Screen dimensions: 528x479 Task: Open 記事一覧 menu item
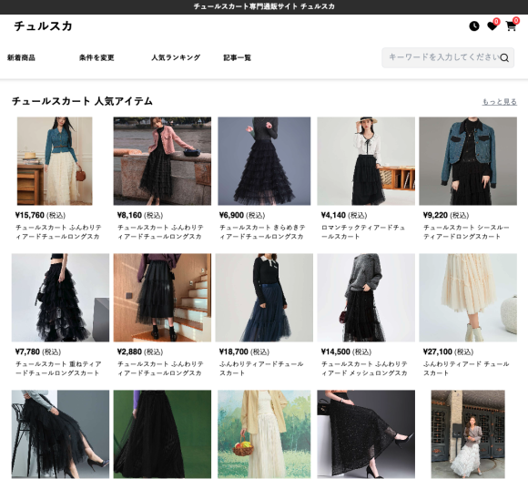tap(238, 57)
